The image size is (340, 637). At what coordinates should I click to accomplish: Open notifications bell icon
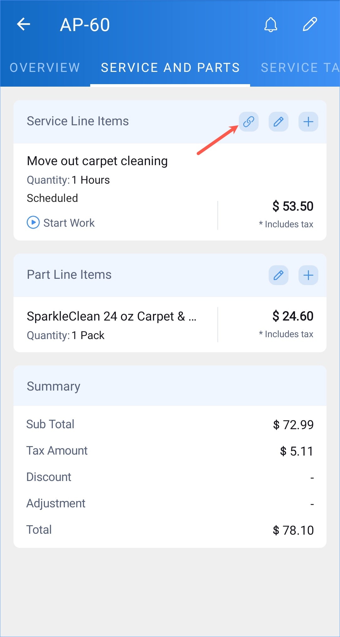(271, 24)
